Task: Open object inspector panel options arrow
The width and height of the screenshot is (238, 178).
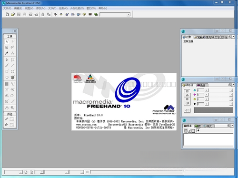Action: (233, 37)
